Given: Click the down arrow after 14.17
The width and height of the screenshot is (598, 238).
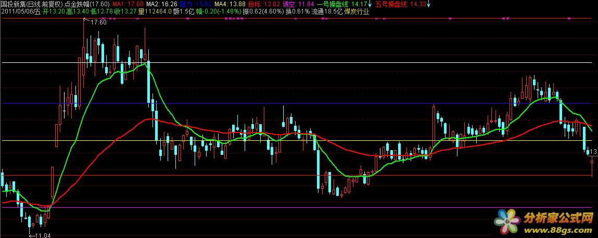Looking at the screenshot, I should pos(370,5).
